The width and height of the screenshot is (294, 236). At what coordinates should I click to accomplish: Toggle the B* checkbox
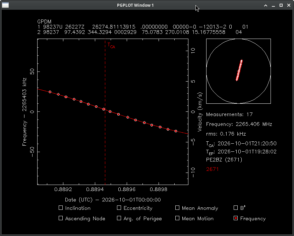click(236, 208)
